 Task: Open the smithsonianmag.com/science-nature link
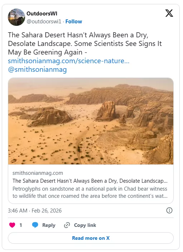(x=69, y=61)
